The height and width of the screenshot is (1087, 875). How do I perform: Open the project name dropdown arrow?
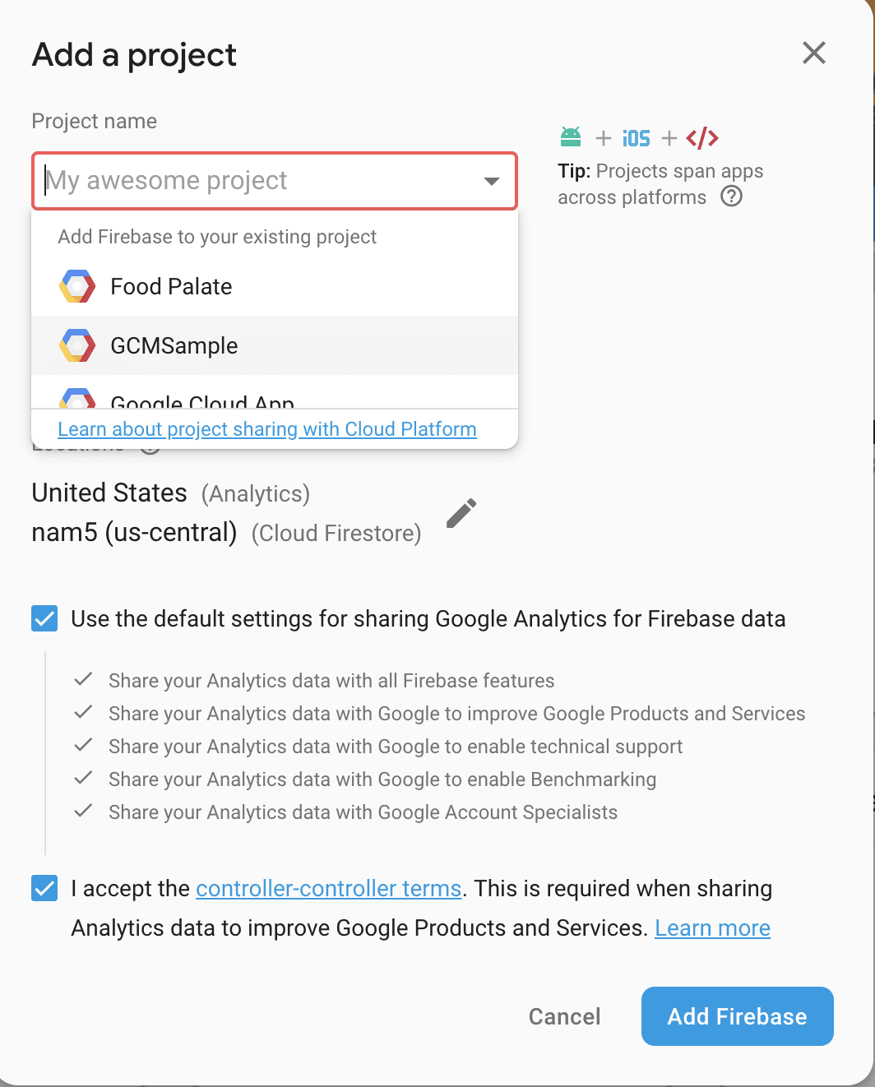pos(491,181)
